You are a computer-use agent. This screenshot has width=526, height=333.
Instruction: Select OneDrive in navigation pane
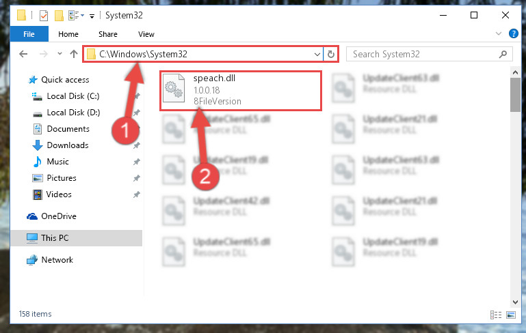pos(59,216)
